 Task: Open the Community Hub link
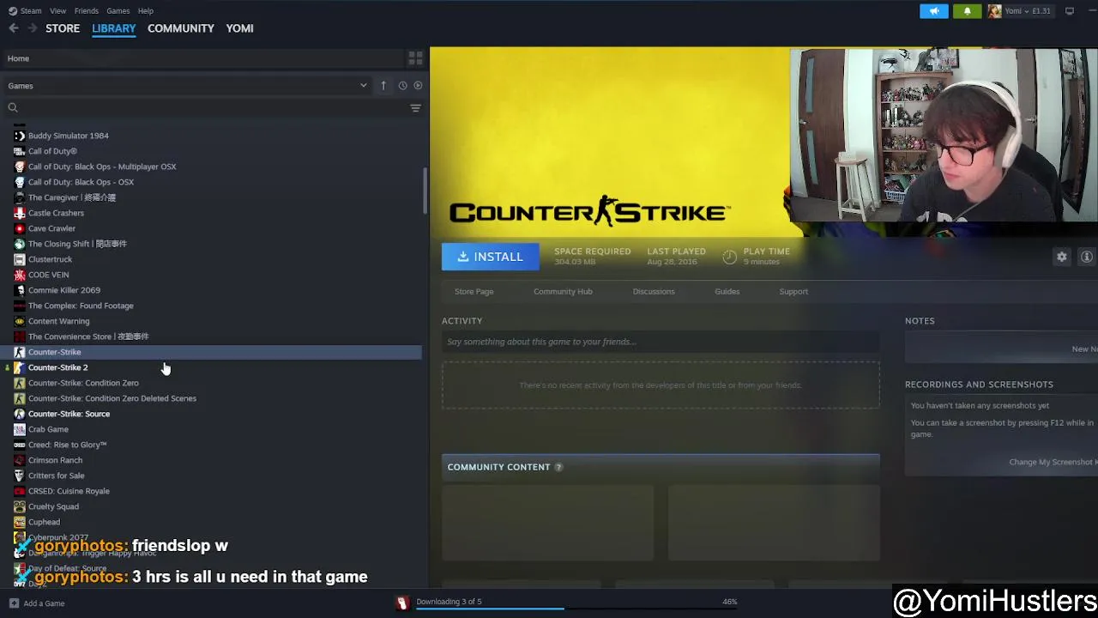tap(563, 292)
